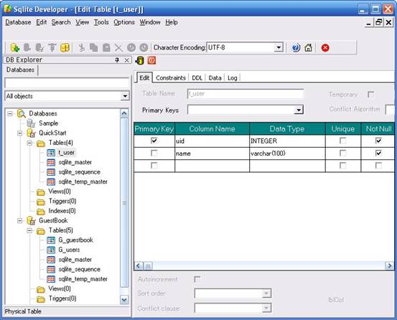The height and width of the screenshot is (320, 397).
Task: Click the Databases tab in DB Explorer
Action: (x=20, y=70)
